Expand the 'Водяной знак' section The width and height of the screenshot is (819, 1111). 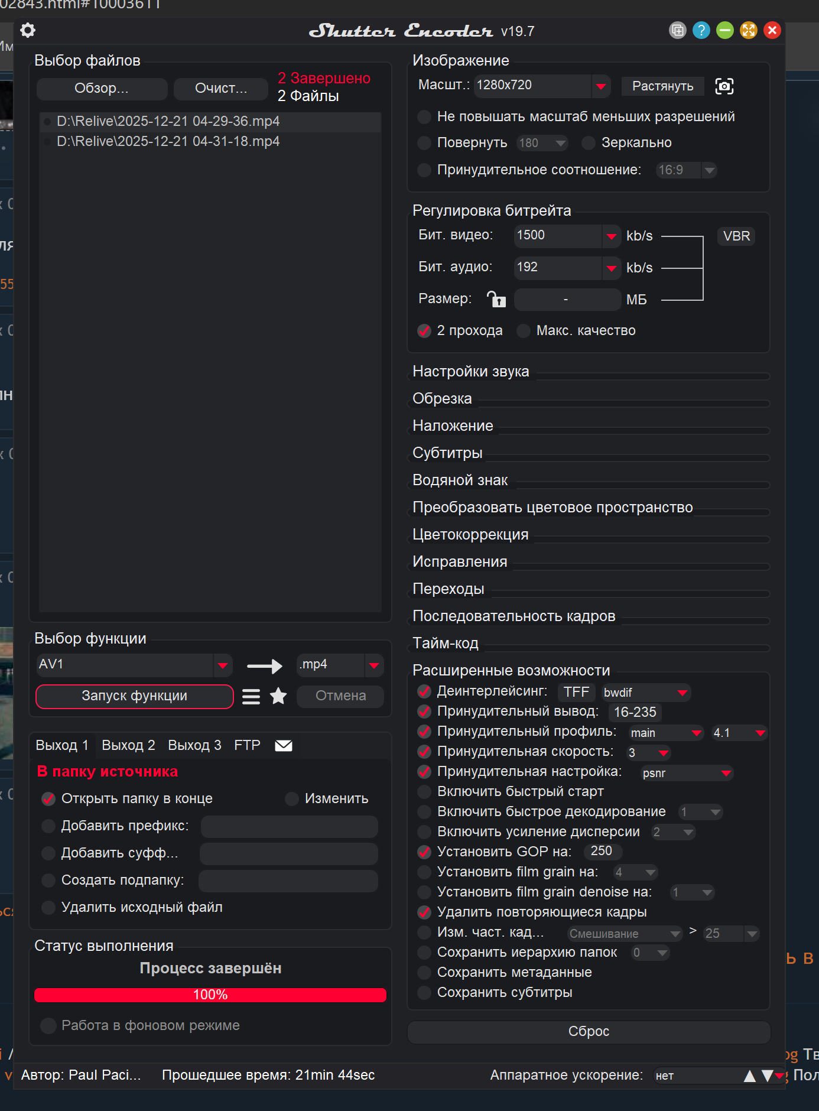coord(460,480)
